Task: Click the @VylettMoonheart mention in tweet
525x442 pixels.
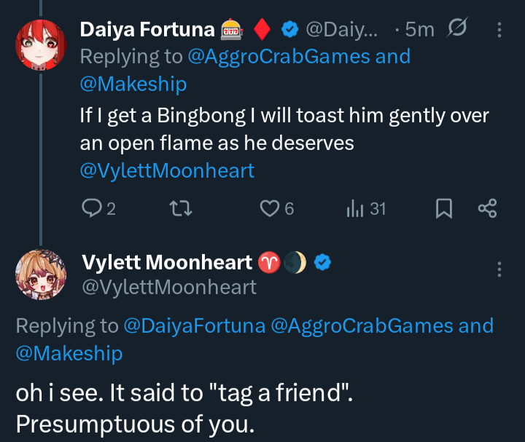Action: click(167, 171)
